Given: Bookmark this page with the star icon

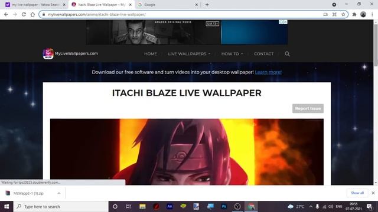Looking at the screenshot, I should click(x=343, y=14).
